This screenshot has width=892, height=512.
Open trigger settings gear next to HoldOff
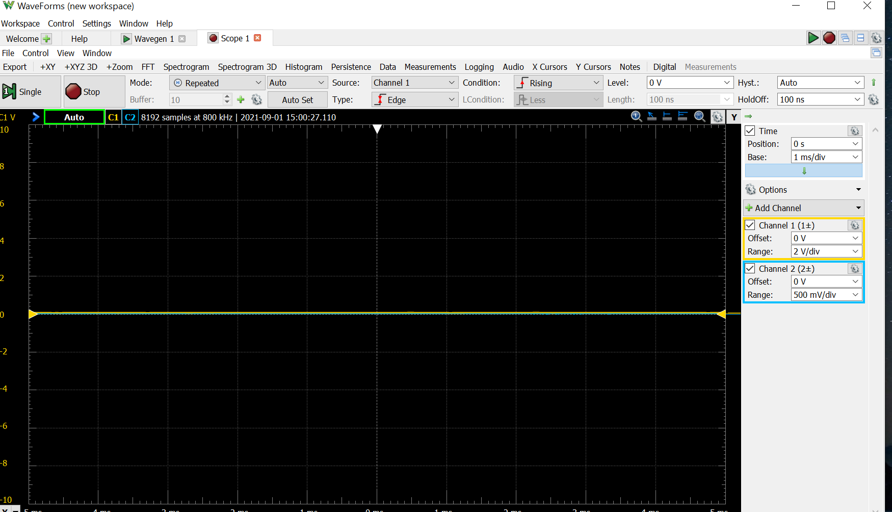[874, 99]
